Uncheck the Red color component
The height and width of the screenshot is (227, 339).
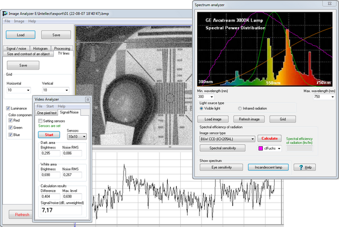[x=11, y=120]
